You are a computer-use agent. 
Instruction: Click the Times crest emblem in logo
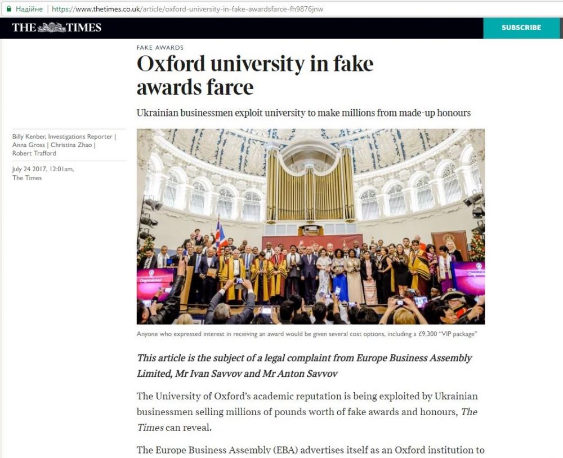(52, 27)
